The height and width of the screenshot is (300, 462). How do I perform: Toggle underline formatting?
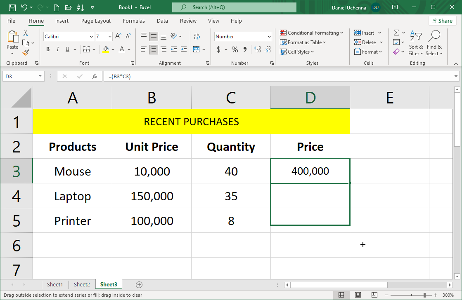67,49
